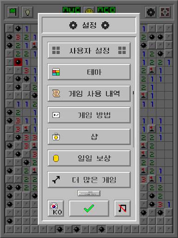The height and width of the screenshot is (238, 178).
Task: Click the red exploded mine cell
Action: point(18,62)
